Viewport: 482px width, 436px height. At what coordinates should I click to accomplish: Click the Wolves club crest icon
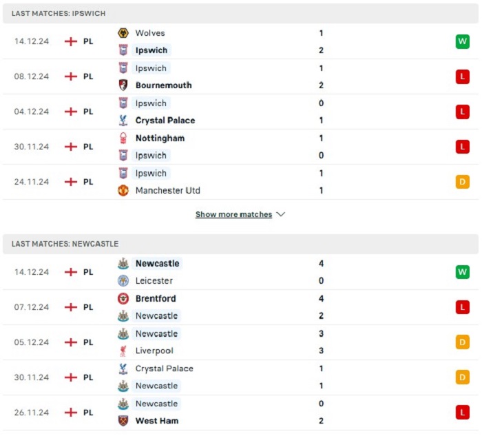[123, 33]
